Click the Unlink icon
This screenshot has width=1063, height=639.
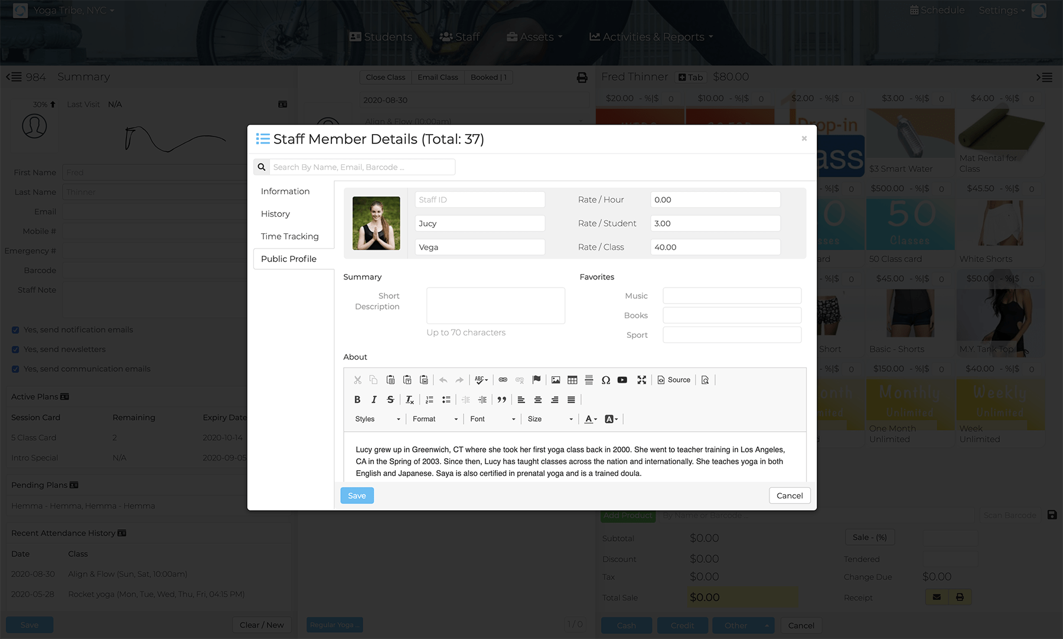[x=520, y=380]
